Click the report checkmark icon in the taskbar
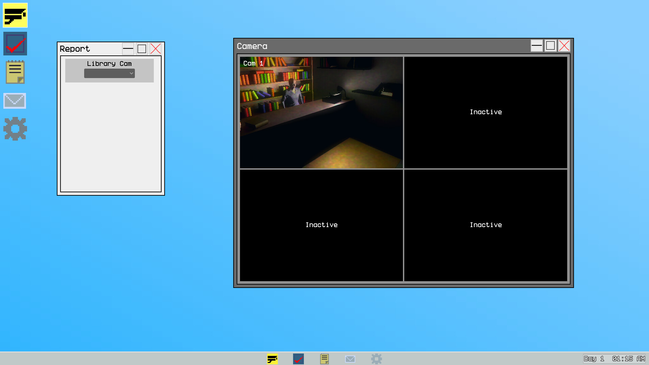This screenshot has height=365, width=649. pos(298,359)
